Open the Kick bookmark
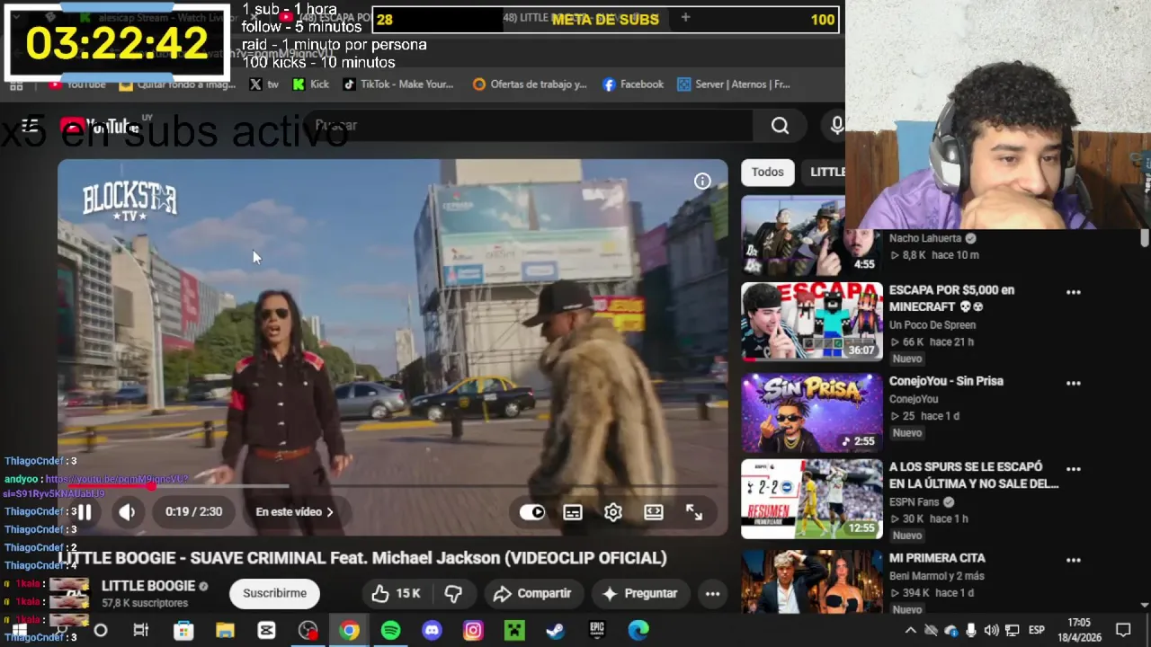This screenshot has width=1151, height=647. click(311, 84)
